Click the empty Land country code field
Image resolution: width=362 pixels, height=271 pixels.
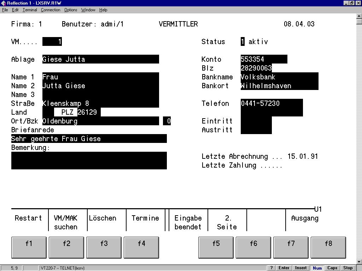[x=48, y=112]
